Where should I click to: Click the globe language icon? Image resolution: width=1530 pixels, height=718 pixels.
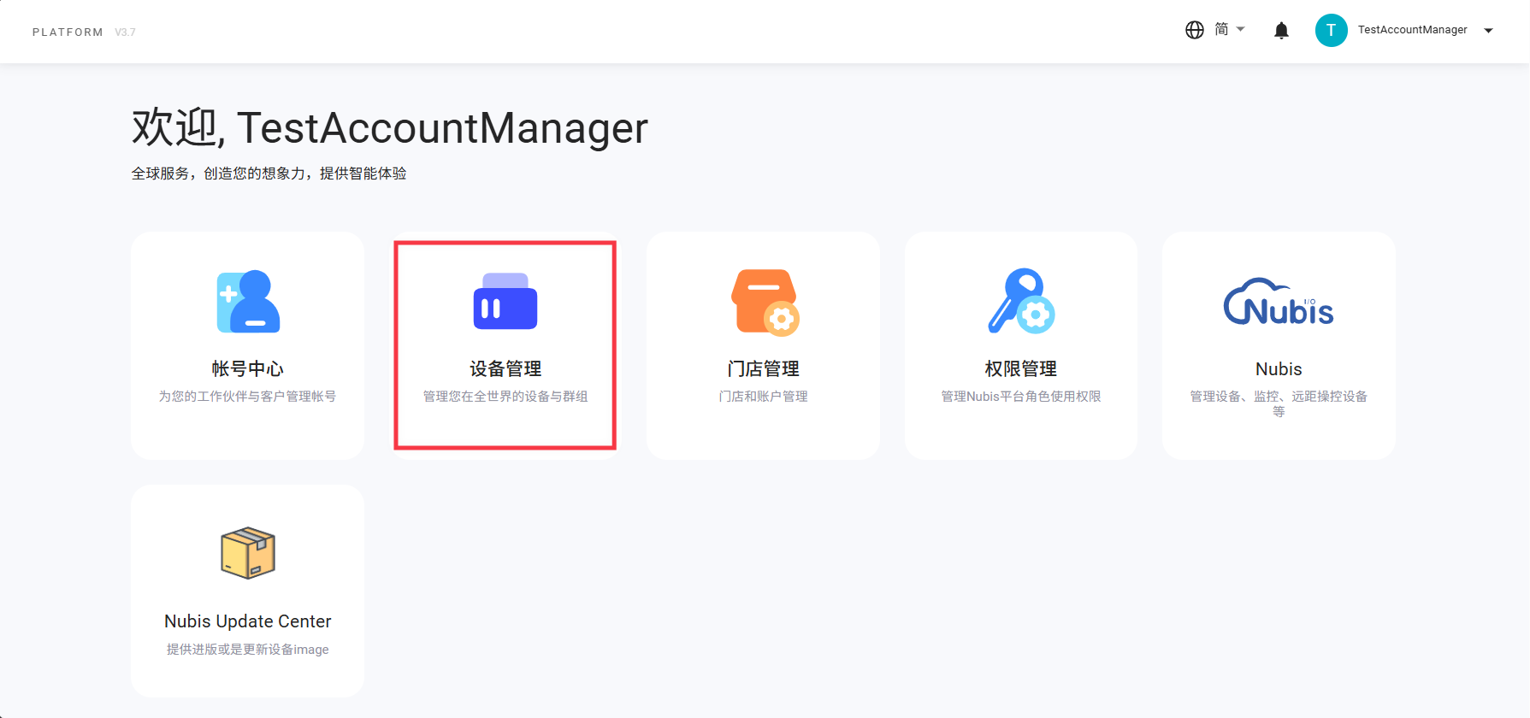pyautogui.click(x=1195, y=30)
